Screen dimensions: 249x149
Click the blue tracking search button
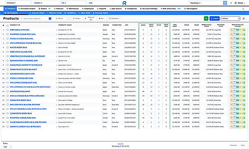[225, 3]
